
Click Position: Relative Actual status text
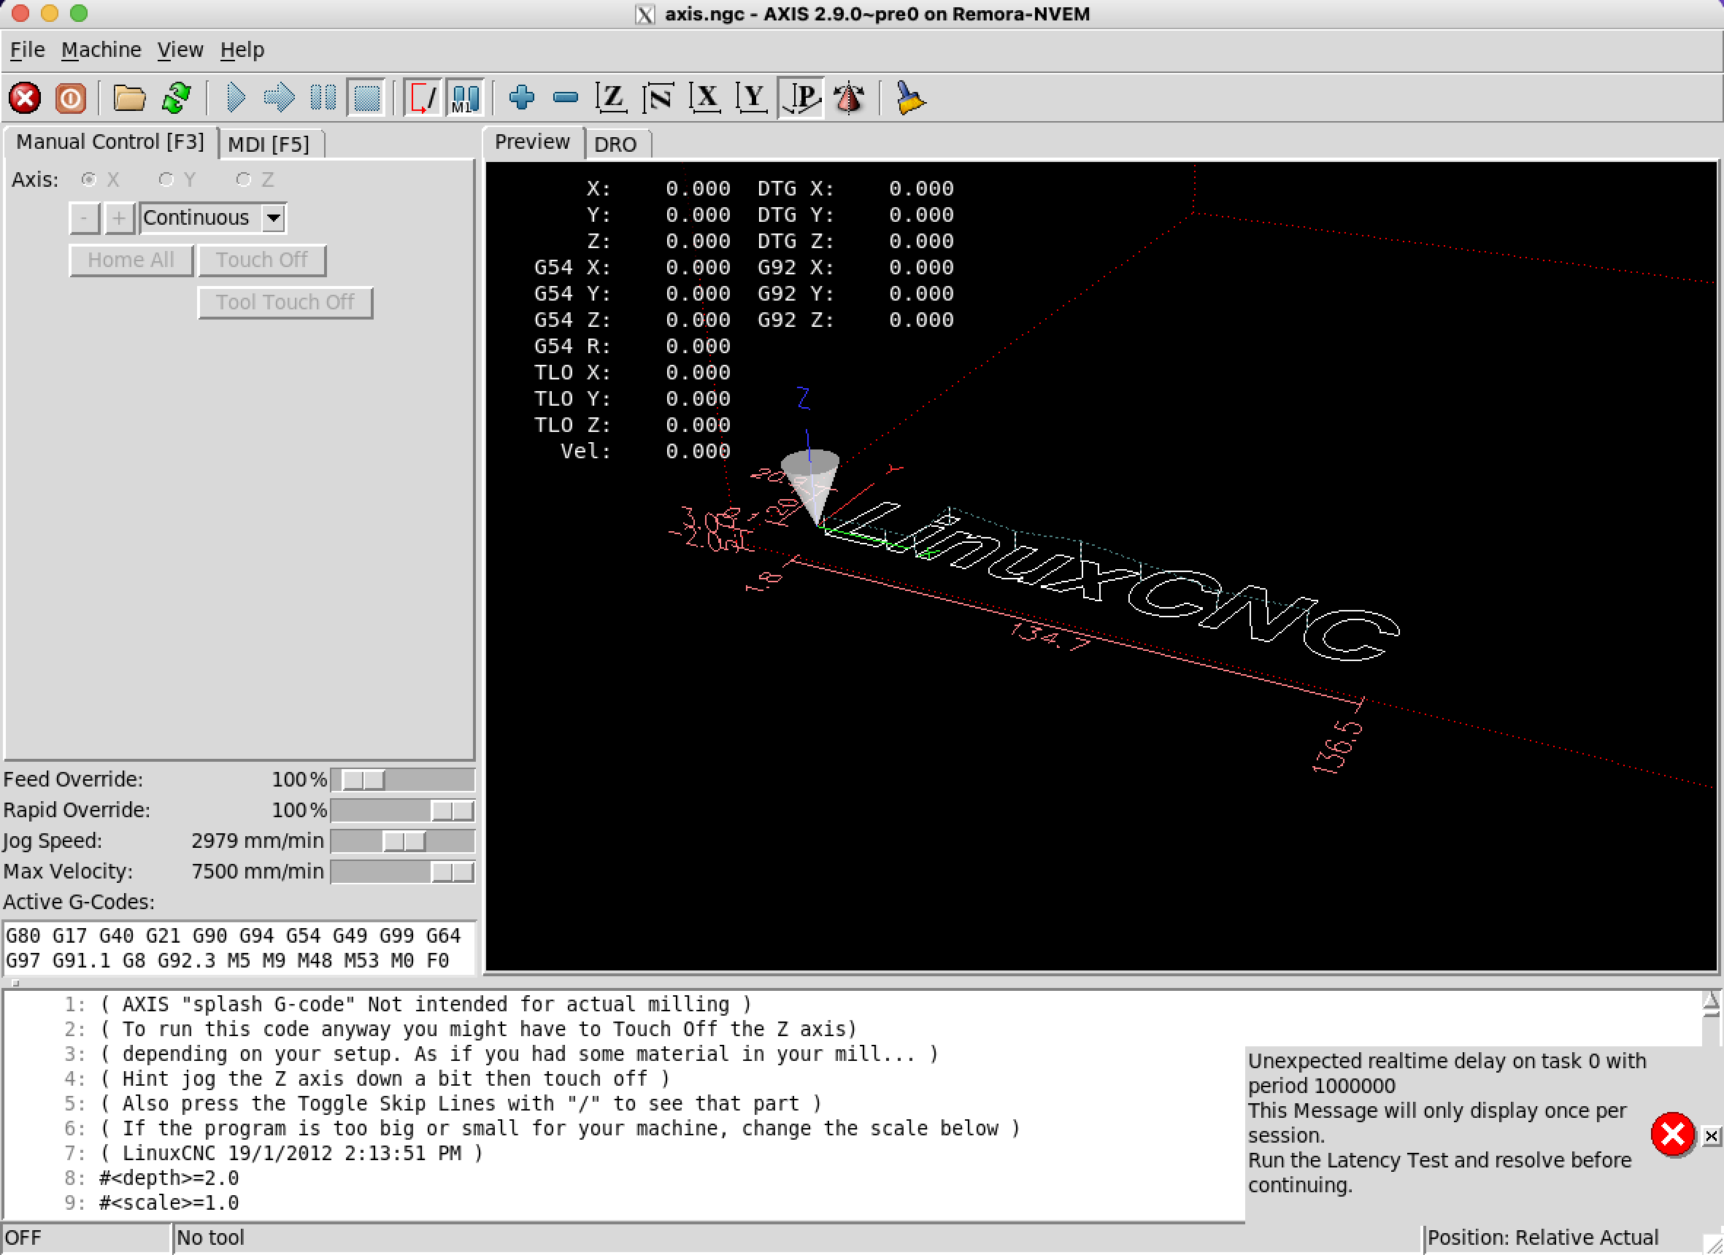click(1542, 1238)
